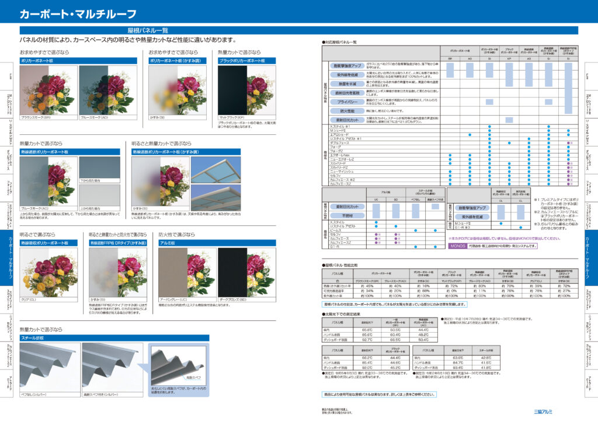Select the 不燃材 feature label
The height and width of the screenshot is (422, 598).
pyautogui.click(x=347, y=216)
